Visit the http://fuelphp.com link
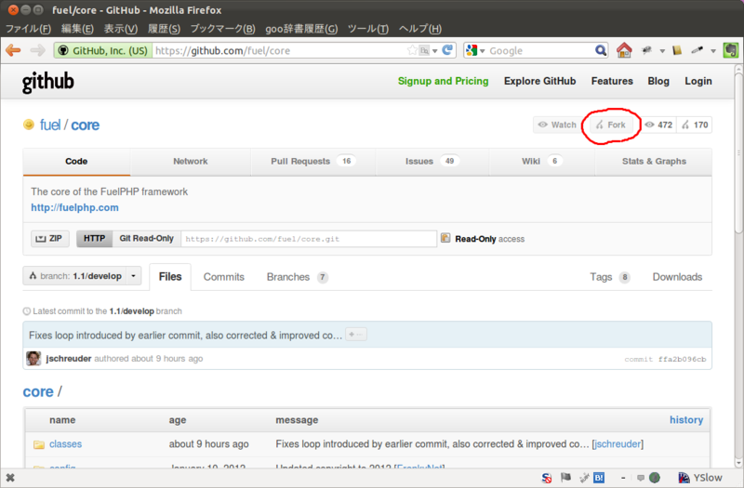Screen dimensions: 744x488 coord(74,207)
